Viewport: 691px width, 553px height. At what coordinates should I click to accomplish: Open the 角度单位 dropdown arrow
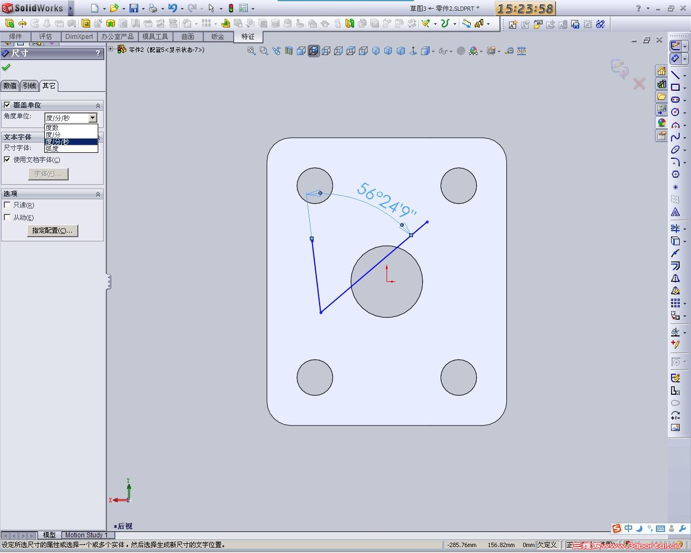[93, 118]
